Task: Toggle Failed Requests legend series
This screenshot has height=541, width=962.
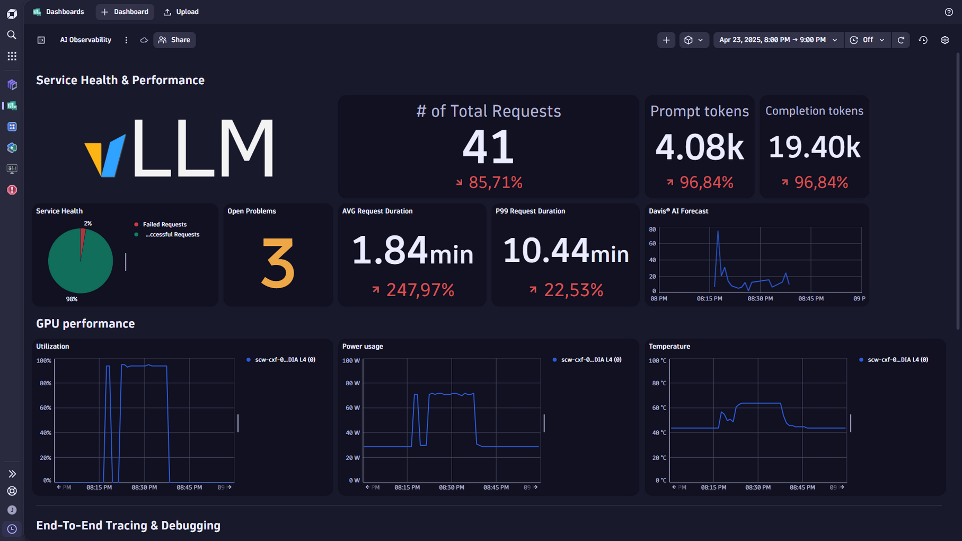Action: coord(164,224)
